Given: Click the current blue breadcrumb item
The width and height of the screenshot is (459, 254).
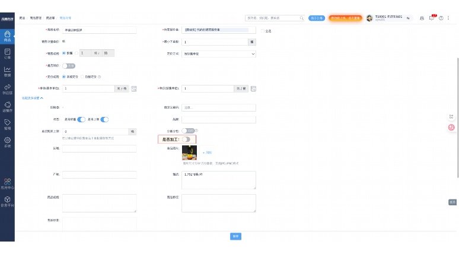Looking at the screenshot, I should pos(65,18).
